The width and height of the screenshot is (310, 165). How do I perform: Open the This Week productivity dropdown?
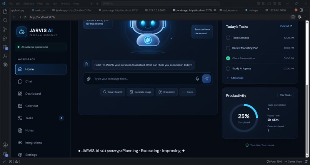[x=285, y=95]
